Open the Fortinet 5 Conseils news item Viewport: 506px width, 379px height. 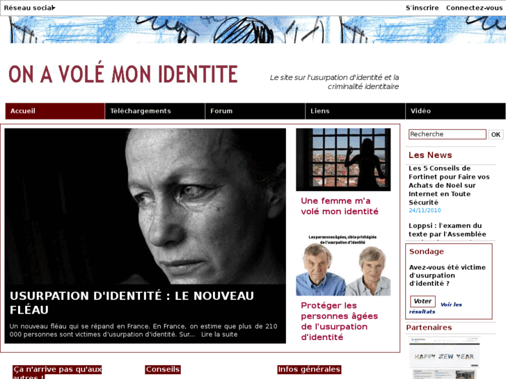pyautogui.click(x=449, y=185)
